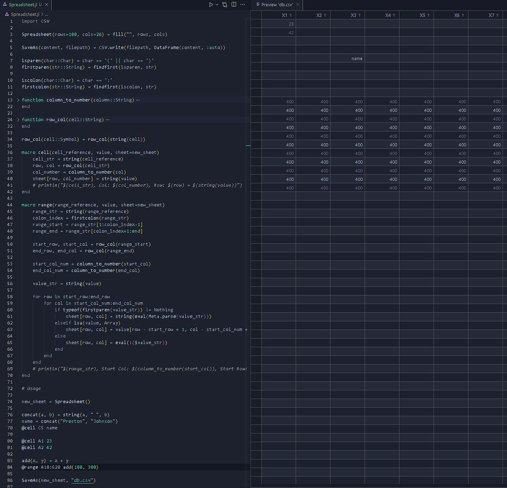
Task: Click Spreadsheet.jl in the breadcrumb path
Action: click(x=25, y=15)
